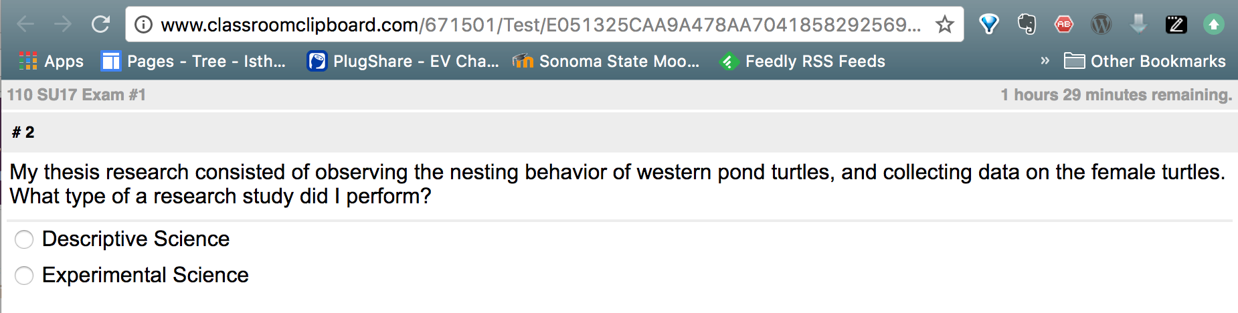Viewport: 1238px width, 313px height.
Task: Open the Evernote elephant extension
Action: click(x=1027, y=25)
